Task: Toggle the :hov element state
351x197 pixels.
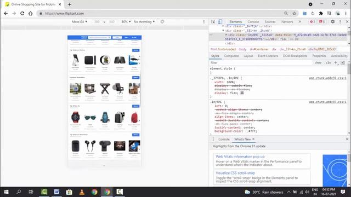Action: [x=318, y=63]
